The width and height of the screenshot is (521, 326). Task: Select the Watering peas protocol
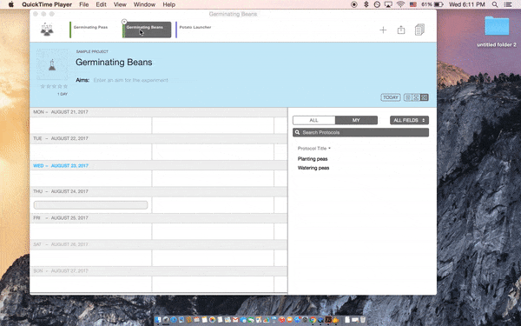click(x=313, y=168)
